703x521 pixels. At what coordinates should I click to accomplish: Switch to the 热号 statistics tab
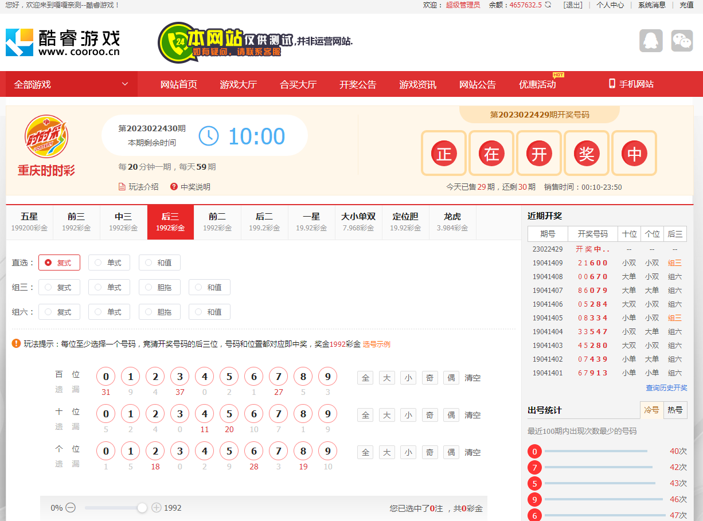pyautogui.click(x=675, y=410)
